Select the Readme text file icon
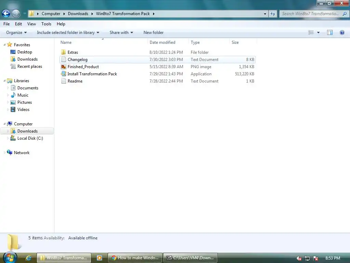This screenshot has width=350, height=263. pos(64,81)
